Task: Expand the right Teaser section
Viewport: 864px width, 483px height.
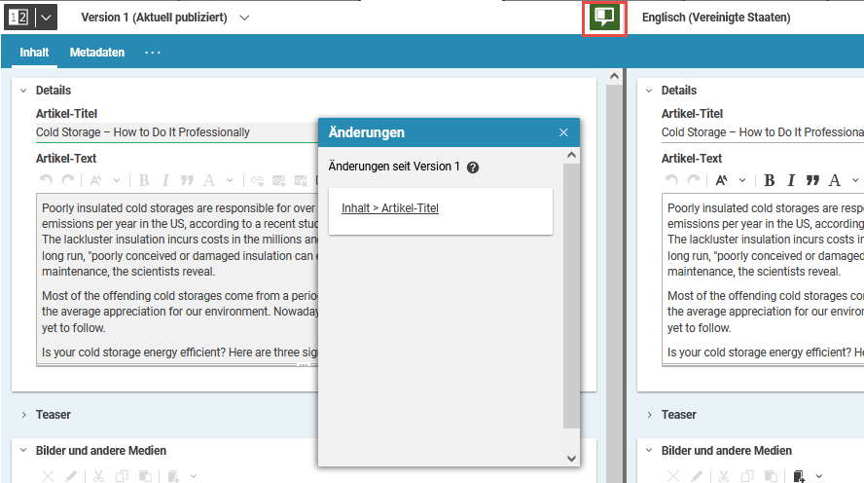Action: (x=648, y=415)
